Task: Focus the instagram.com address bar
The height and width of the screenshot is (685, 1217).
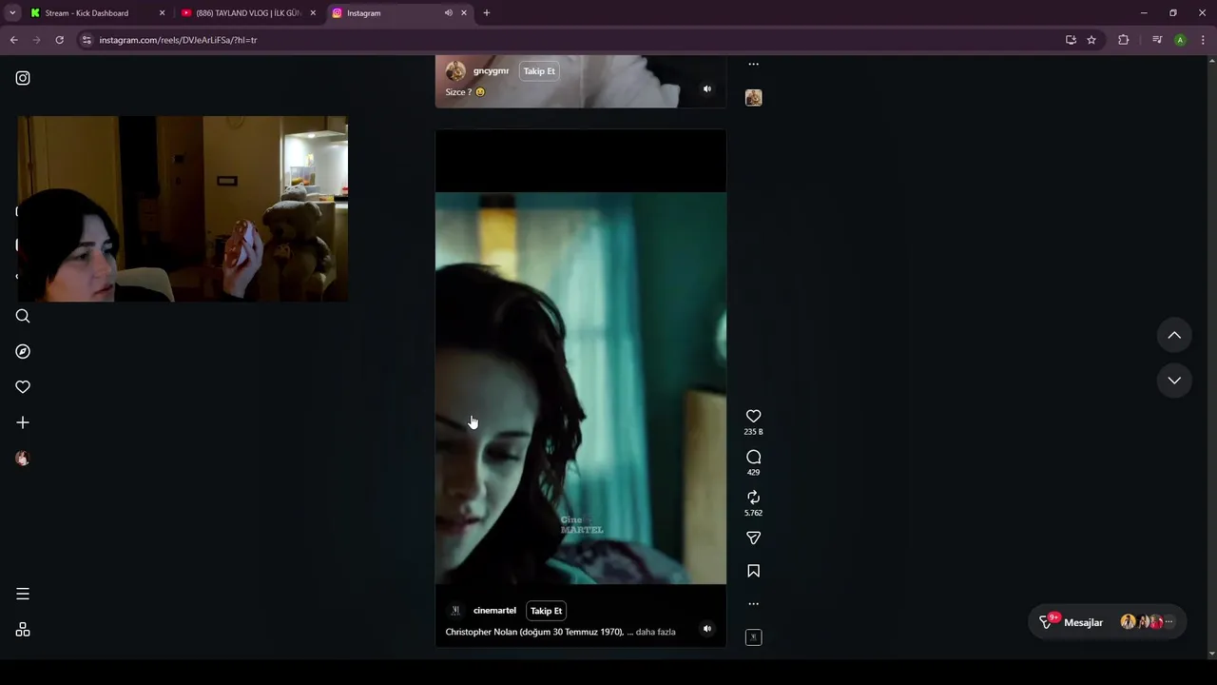Action: pyautogui.click(x=570, y=40)
